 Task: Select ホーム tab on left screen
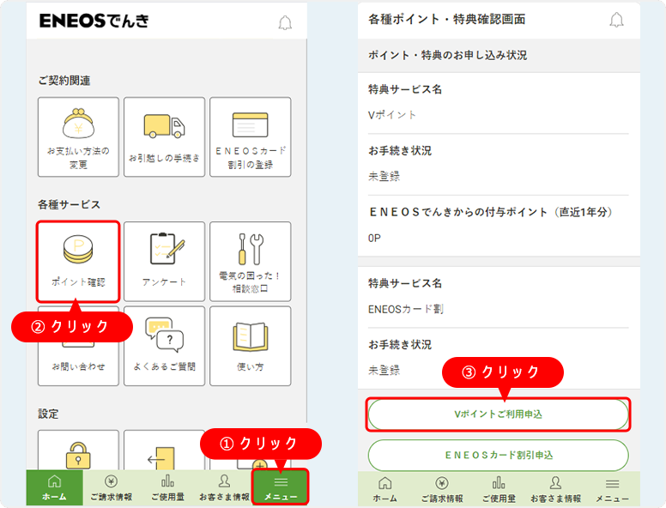(x=54, y=487)
